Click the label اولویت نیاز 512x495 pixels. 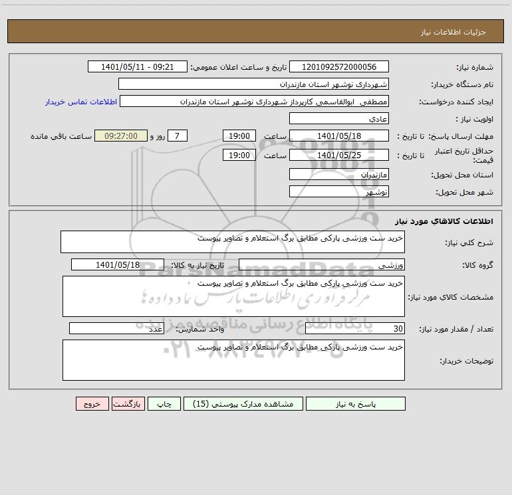[475, 120]
